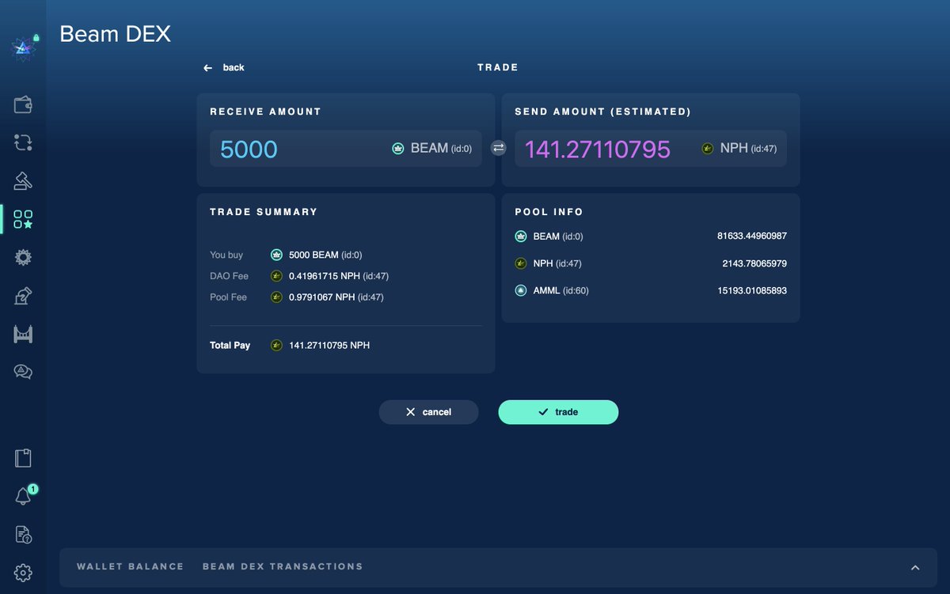Click the BEAM pool value 81633.44960987
This screenshot has width=950, height=594.
[752, 236]
